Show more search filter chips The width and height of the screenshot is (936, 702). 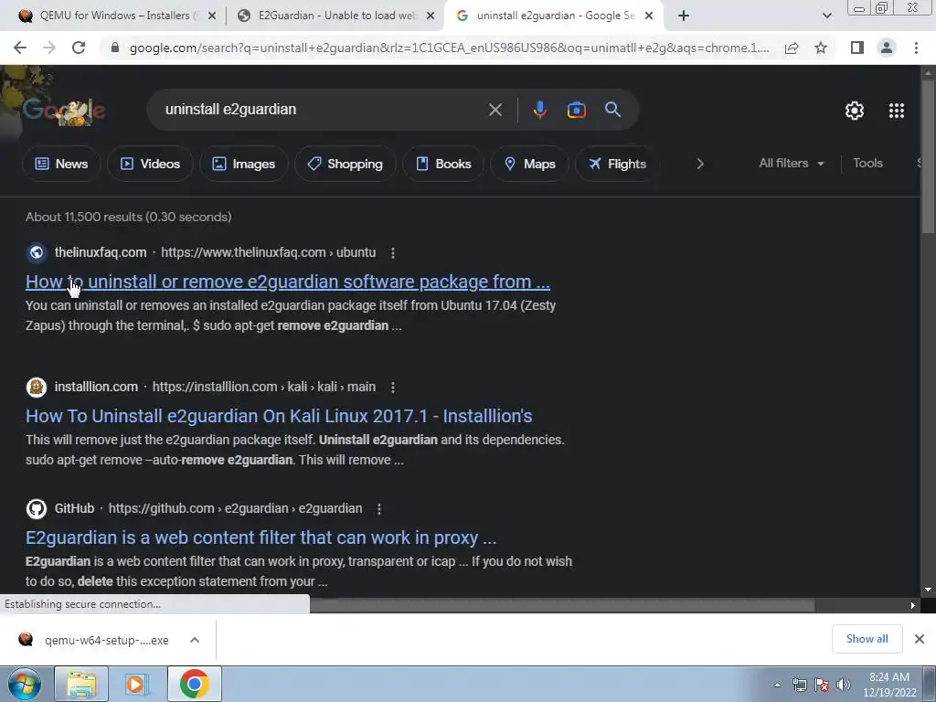click(699, 164)
